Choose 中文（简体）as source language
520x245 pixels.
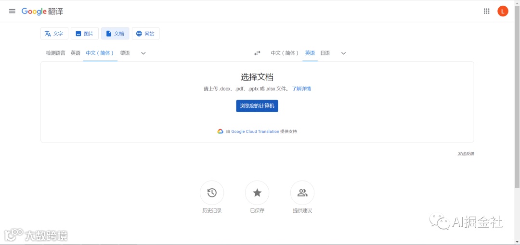(x=100, y=53)
